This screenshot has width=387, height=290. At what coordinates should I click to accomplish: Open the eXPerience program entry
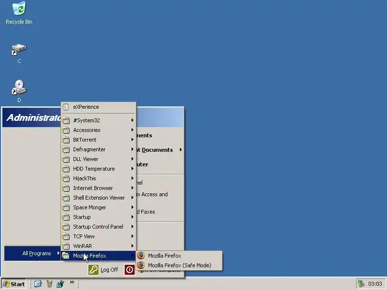pyautogui.click(x=99, y=107)
